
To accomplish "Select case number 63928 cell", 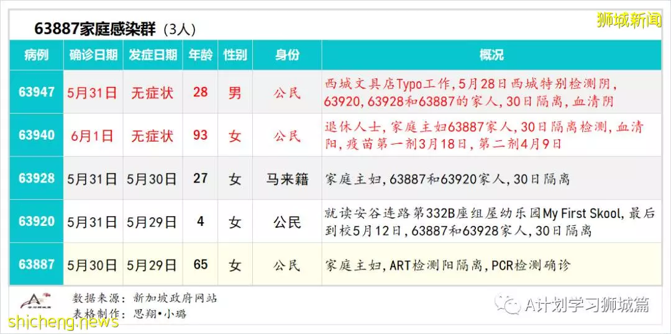I will [x=37, y=178].
